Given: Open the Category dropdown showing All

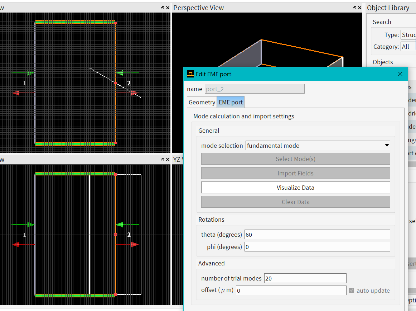Looking at the screenshot, I should [x=408, y=47].
